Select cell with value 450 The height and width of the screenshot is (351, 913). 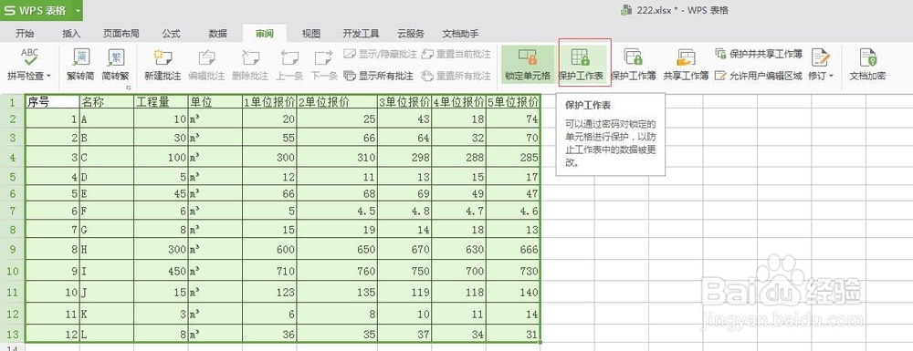pos(161,271)
